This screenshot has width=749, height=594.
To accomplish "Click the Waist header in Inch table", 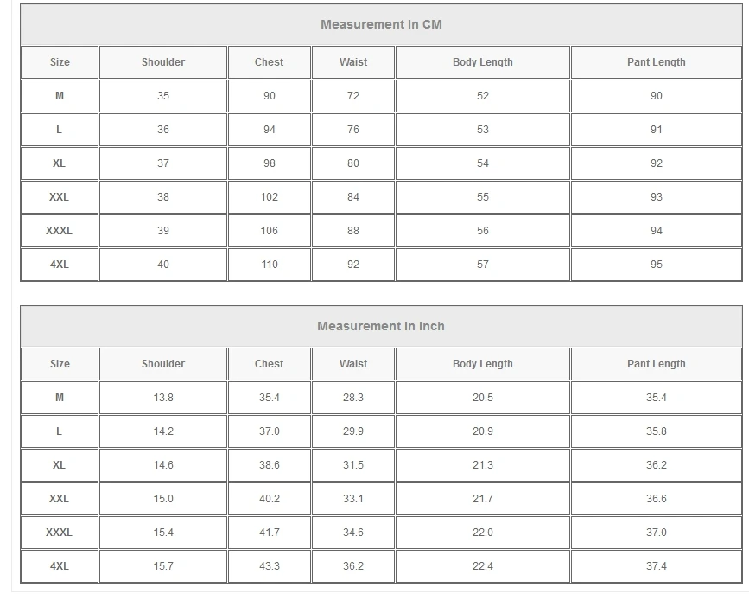I will (x=353, y=364).
